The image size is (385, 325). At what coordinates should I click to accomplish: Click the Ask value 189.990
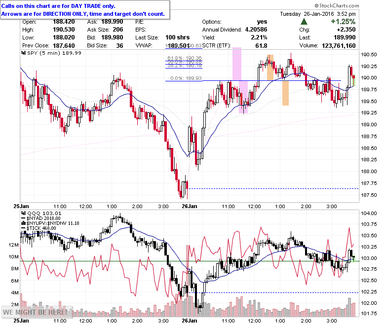(x=112, y=22)
